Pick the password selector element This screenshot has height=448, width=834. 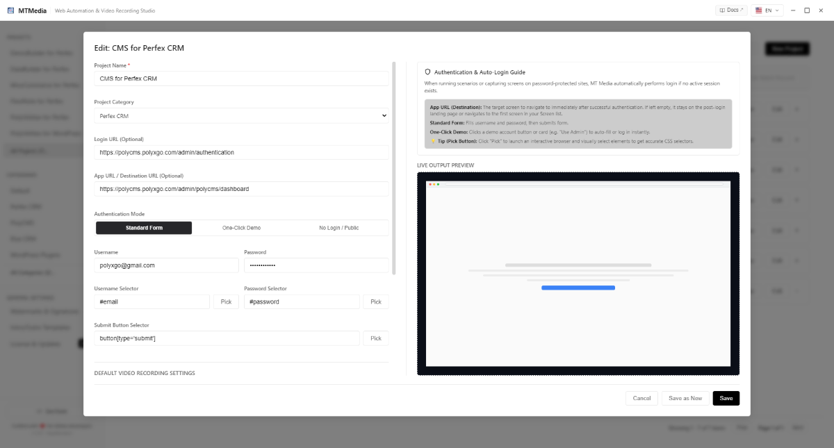(x=376, y=302)
